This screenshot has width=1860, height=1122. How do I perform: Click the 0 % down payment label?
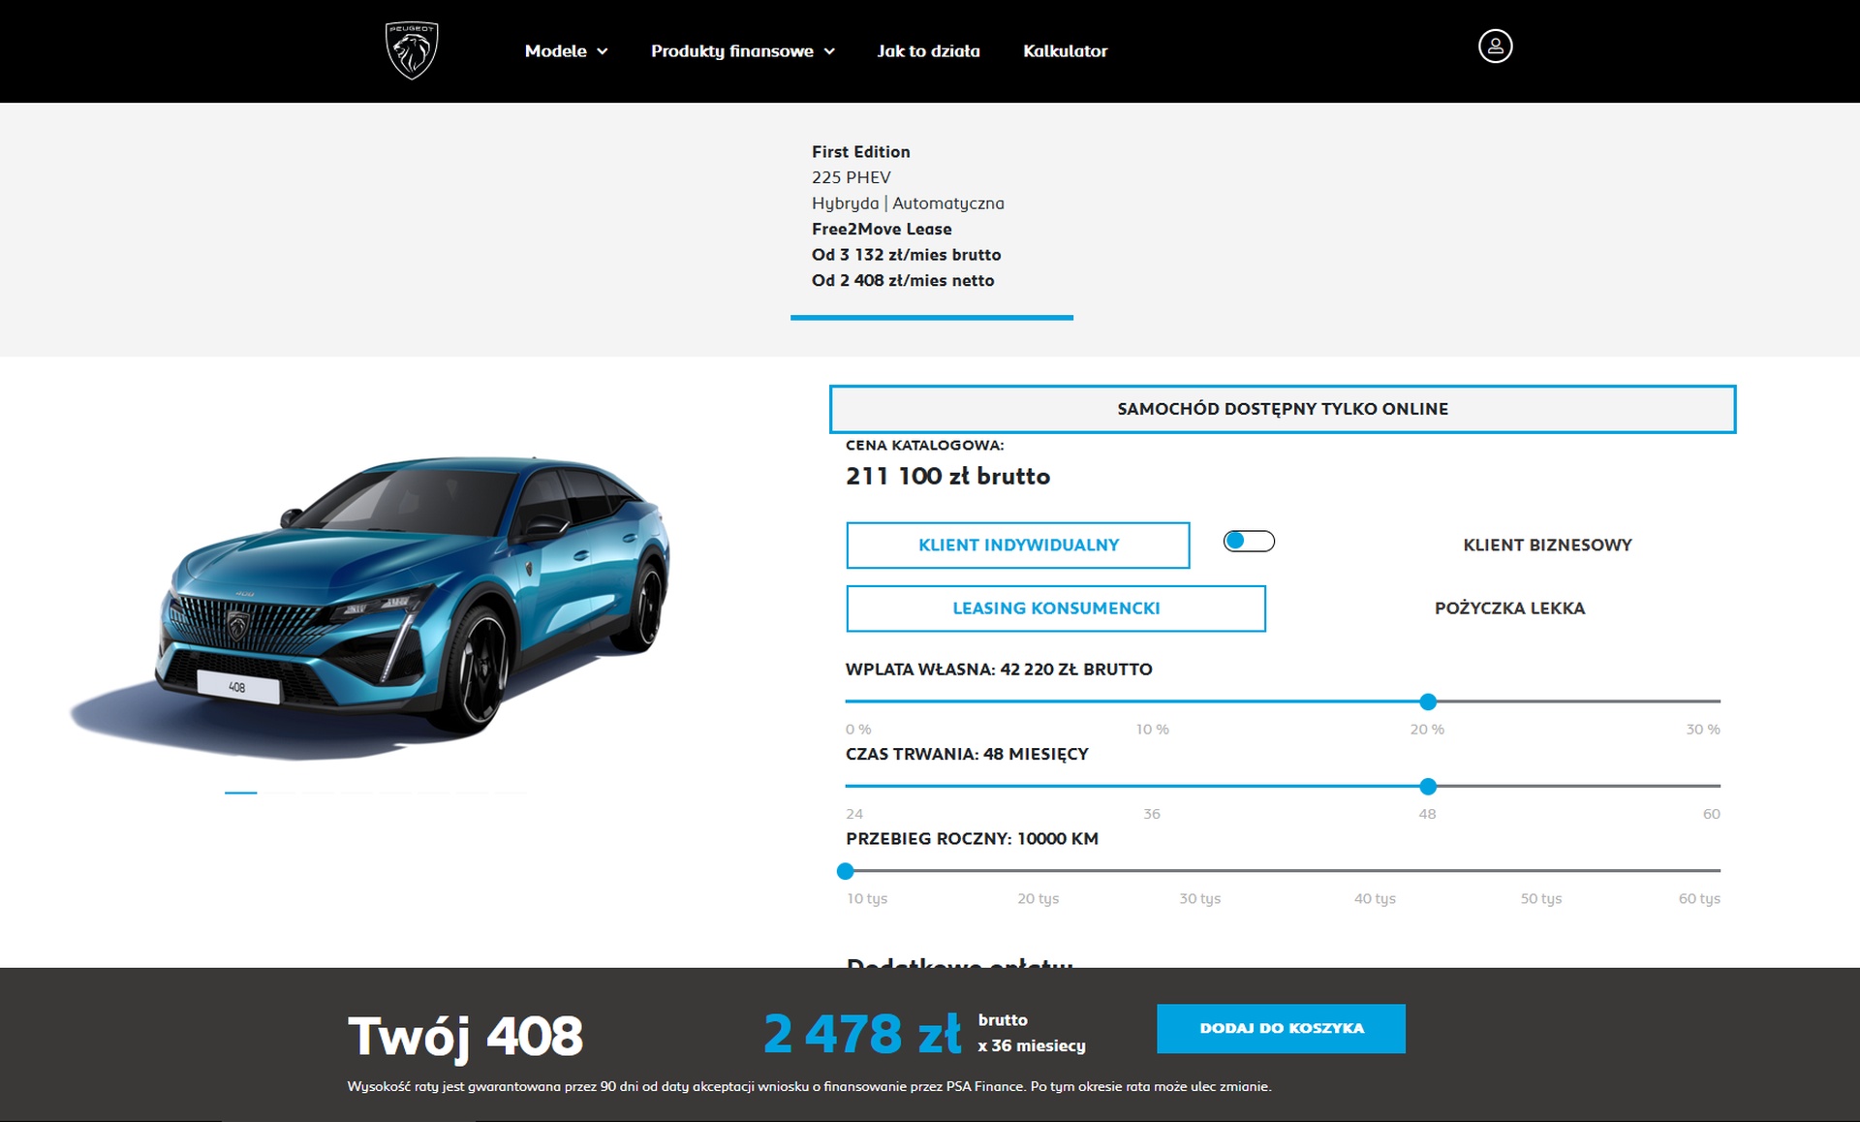tap(858, 730)
